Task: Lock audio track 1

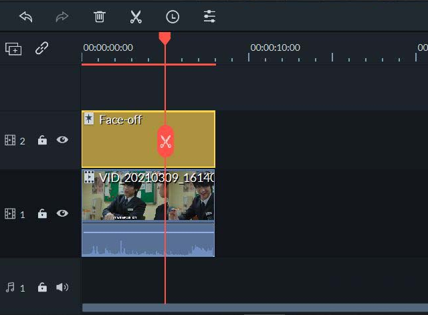Action: coord(42,287)
